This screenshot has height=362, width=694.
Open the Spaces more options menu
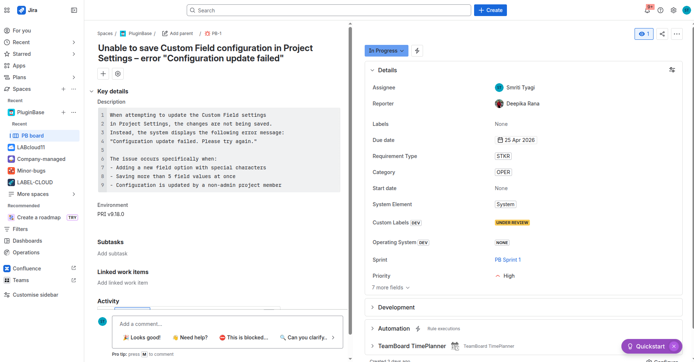74,89
